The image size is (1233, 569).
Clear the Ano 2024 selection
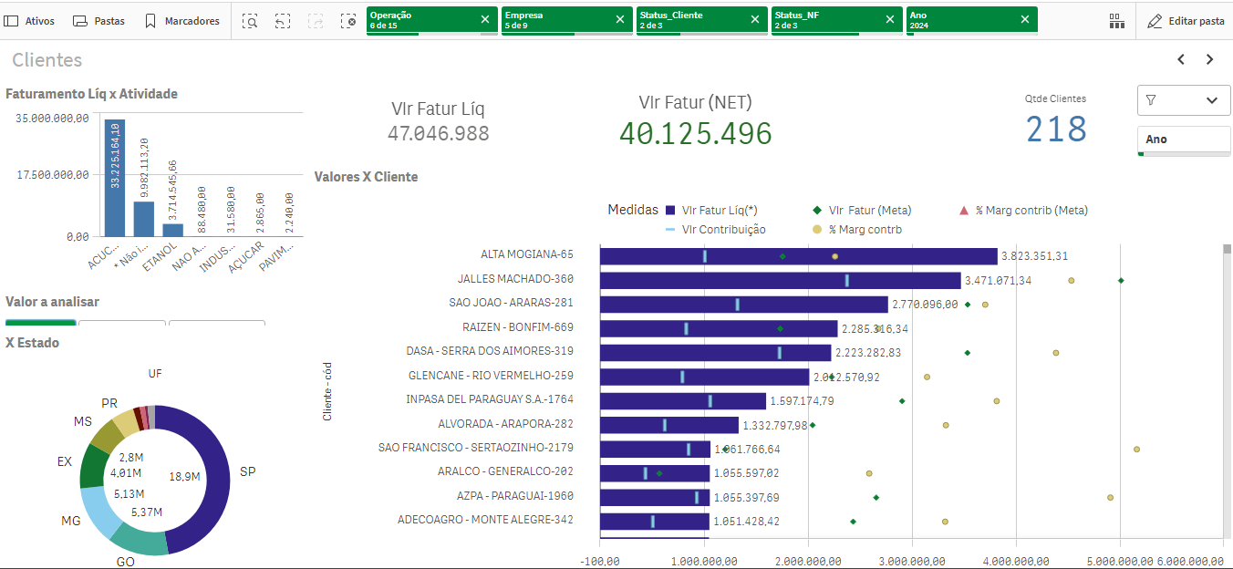coord(1025,19)
